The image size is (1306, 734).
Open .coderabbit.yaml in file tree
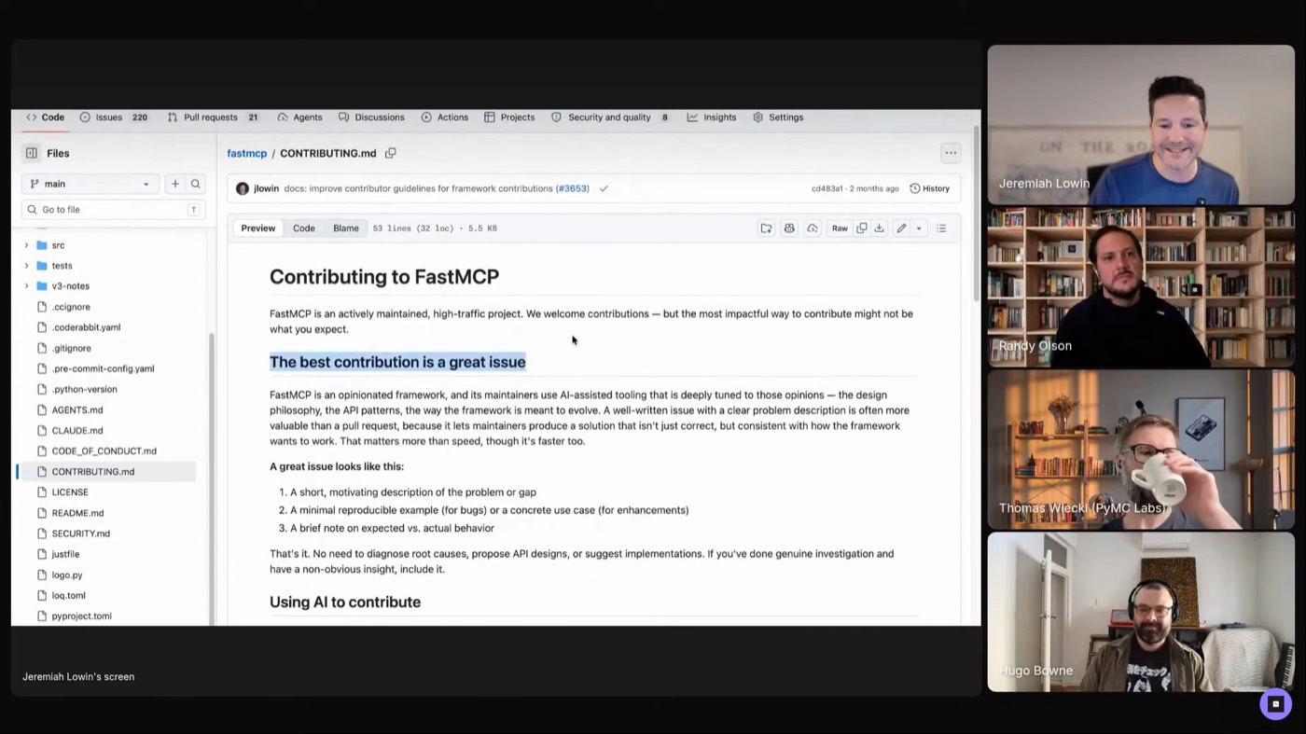[x=86, y=327]
